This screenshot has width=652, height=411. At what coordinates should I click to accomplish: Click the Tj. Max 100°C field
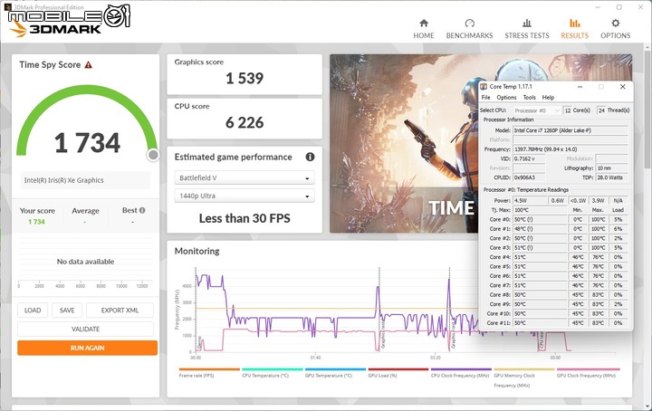(540, 210)
